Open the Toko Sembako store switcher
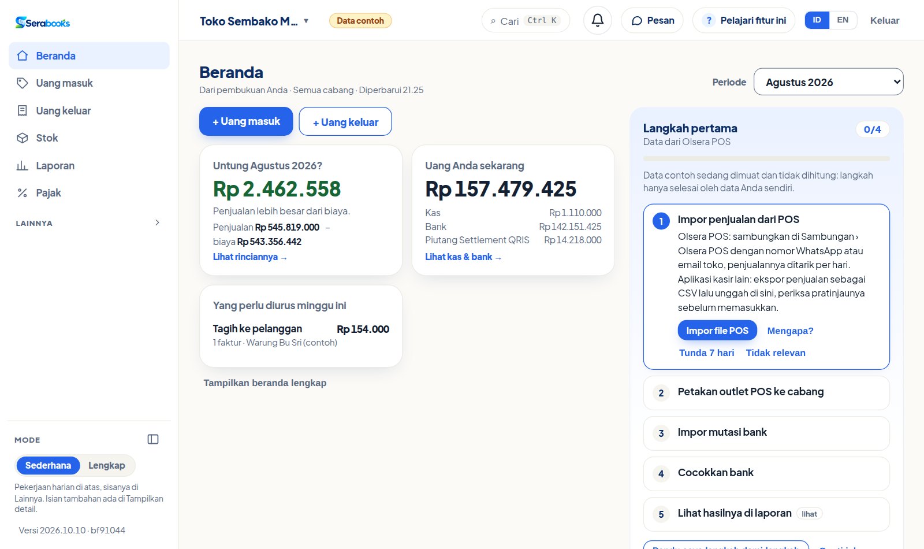 254,21
